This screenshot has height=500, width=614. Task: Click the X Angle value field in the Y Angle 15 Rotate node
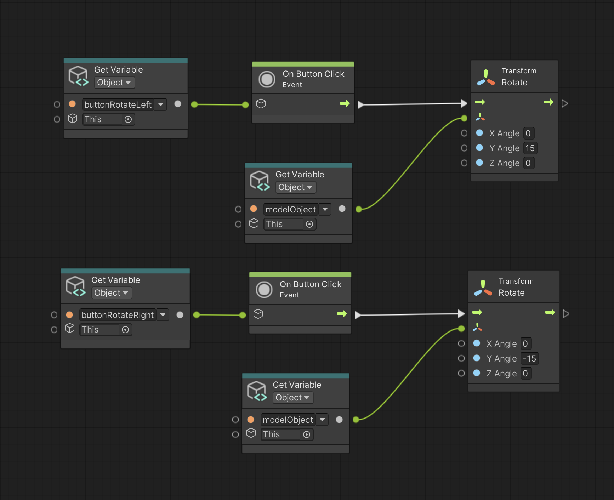528,133
